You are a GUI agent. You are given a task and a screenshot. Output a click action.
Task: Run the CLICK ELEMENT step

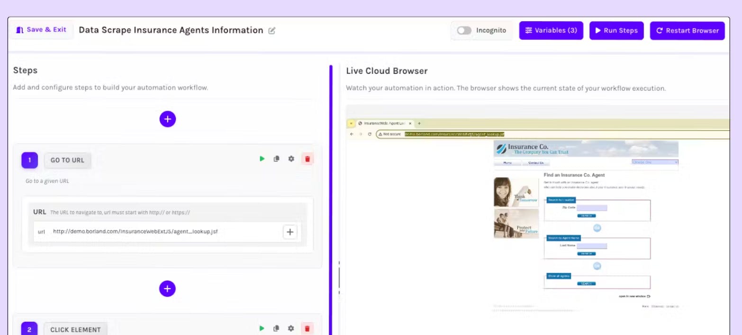click(x=262, y=328)
